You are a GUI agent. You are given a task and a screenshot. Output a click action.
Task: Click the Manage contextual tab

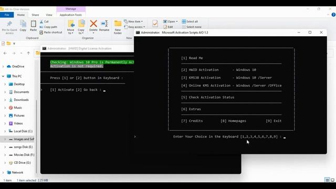click(71, 9)
